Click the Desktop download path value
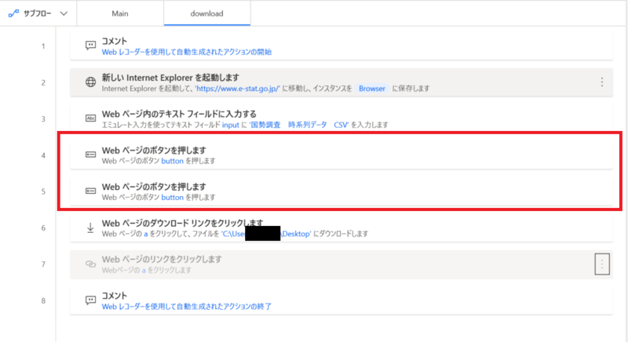 (x=266, y=234)
